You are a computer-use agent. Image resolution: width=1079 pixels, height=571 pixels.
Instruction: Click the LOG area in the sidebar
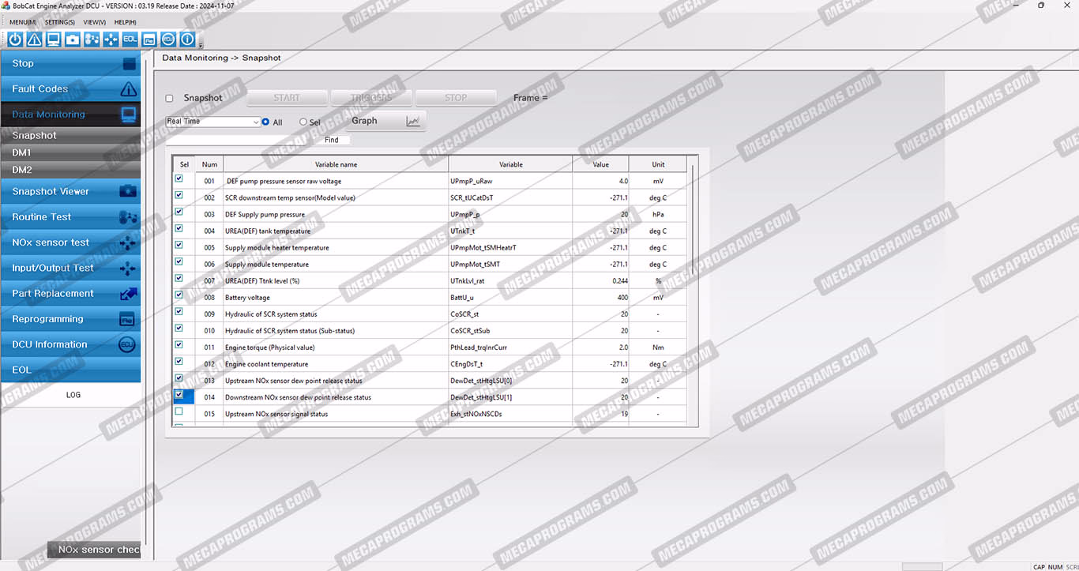point(73,395)
